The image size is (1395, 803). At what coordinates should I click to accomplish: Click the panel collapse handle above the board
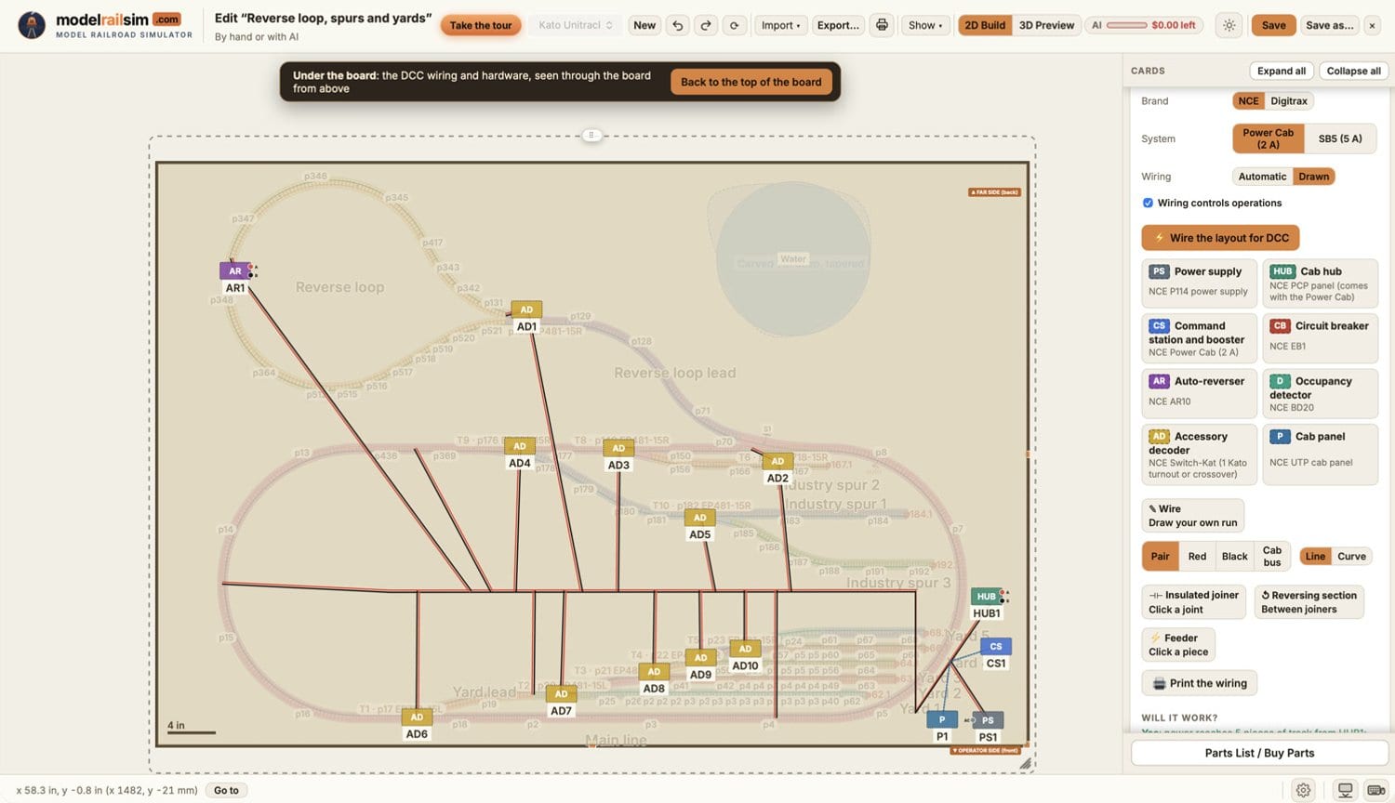[x=591, y=136]
